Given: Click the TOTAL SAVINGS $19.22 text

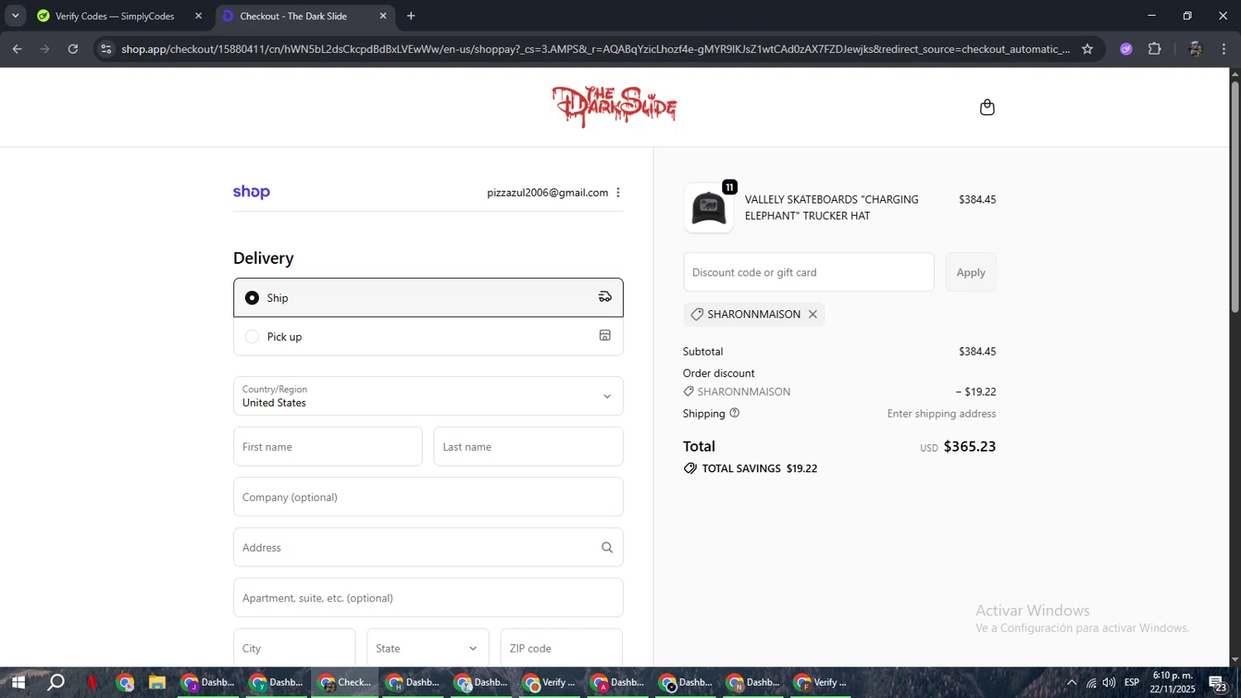Looking at the screenshot, I should point(759,468).
